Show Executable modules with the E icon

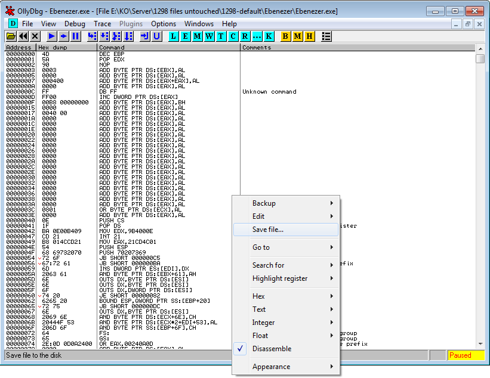(185, 36)
